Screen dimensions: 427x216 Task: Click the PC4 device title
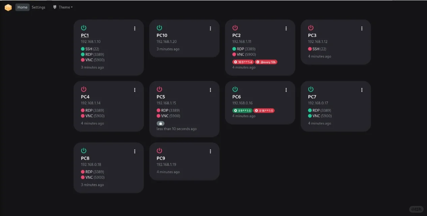tap(85, 97)
